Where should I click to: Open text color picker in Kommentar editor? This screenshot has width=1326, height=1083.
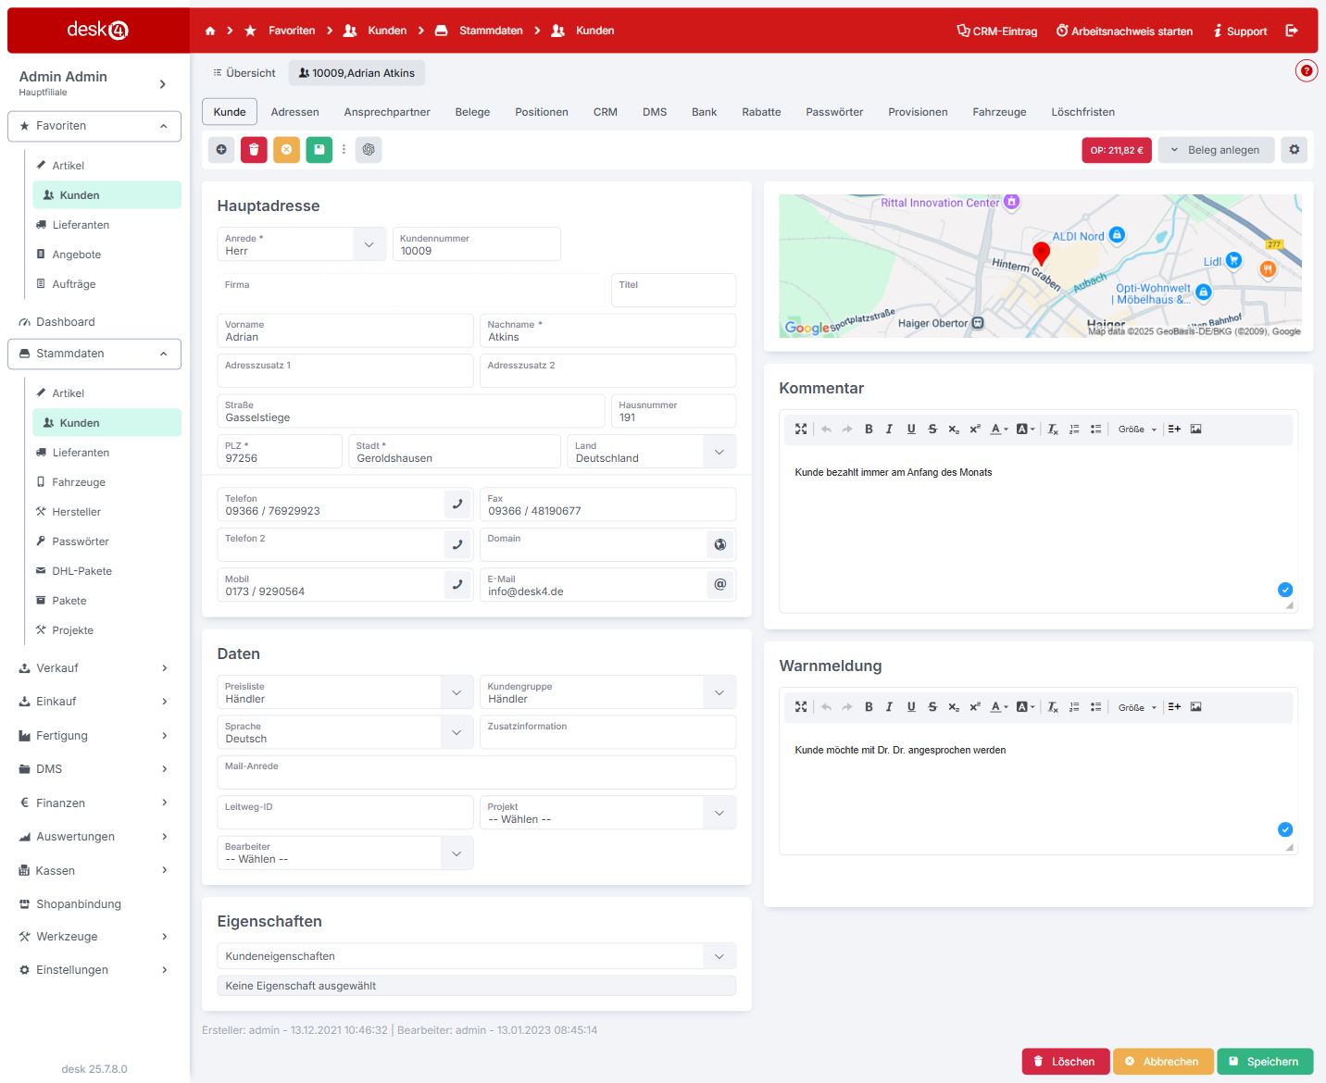click(x=998, y=429)
